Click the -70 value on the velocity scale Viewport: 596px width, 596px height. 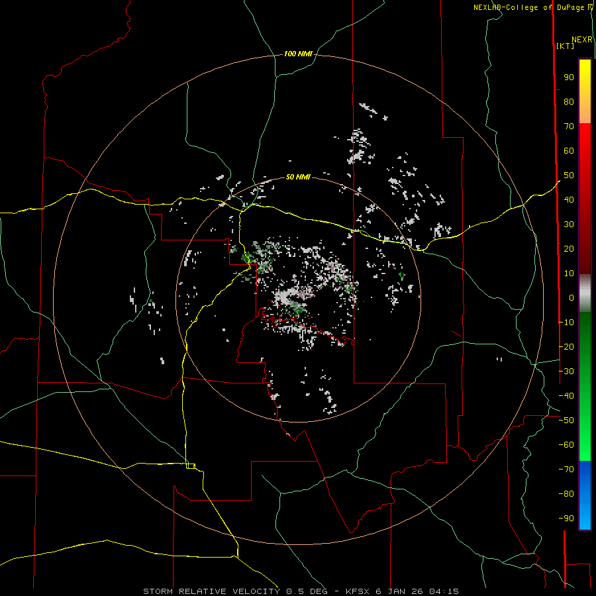[x=566, y=470]
